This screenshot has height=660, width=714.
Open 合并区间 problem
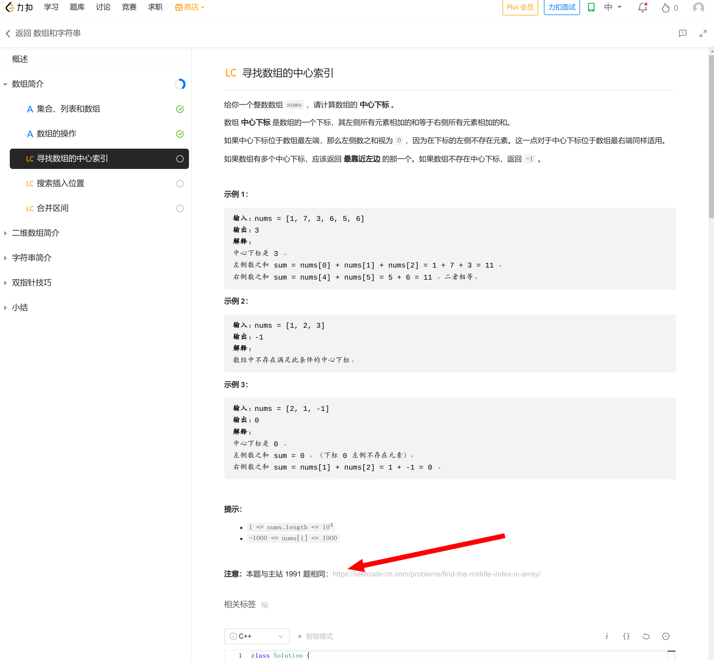click(53, 208)
